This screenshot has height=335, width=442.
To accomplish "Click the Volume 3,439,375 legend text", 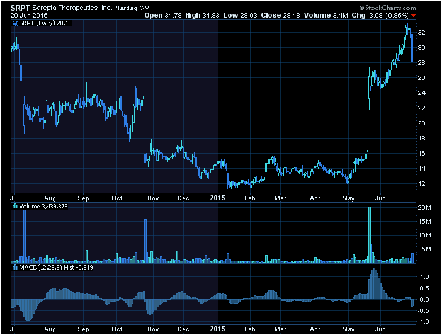I will (x=43, y=207).
